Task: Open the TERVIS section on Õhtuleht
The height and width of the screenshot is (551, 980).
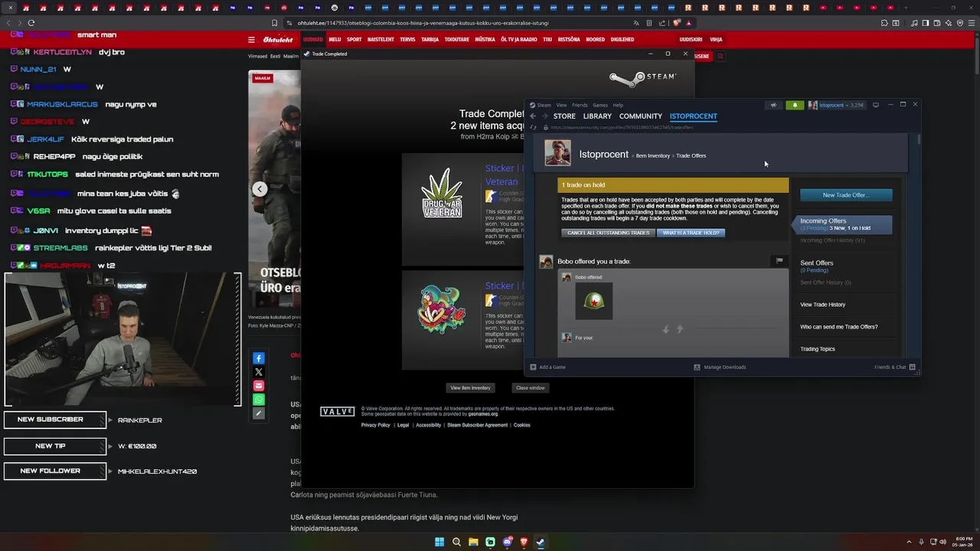Action: coord(407,40)
